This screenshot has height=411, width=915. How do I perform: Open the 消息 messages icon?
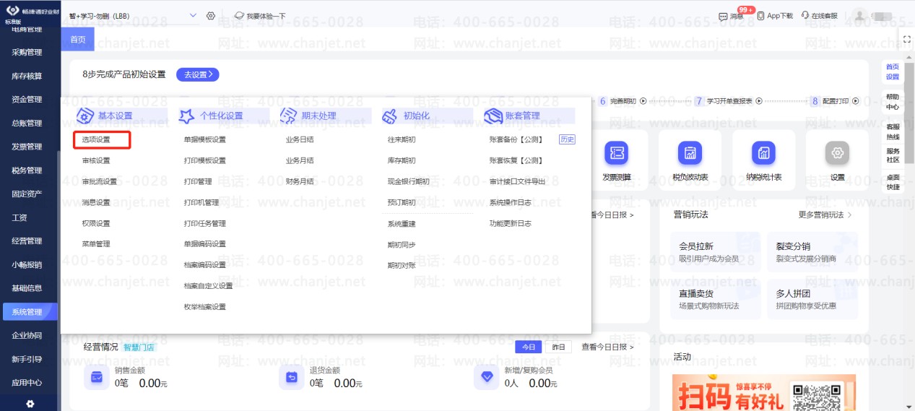coord(723,16)
